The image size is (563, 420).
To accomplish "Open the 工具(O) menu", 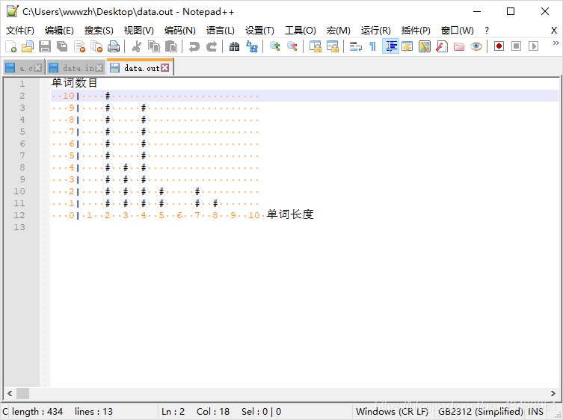I will 300,31.
